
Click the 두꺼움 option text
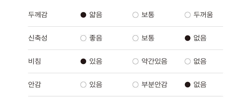click(203, 15)
